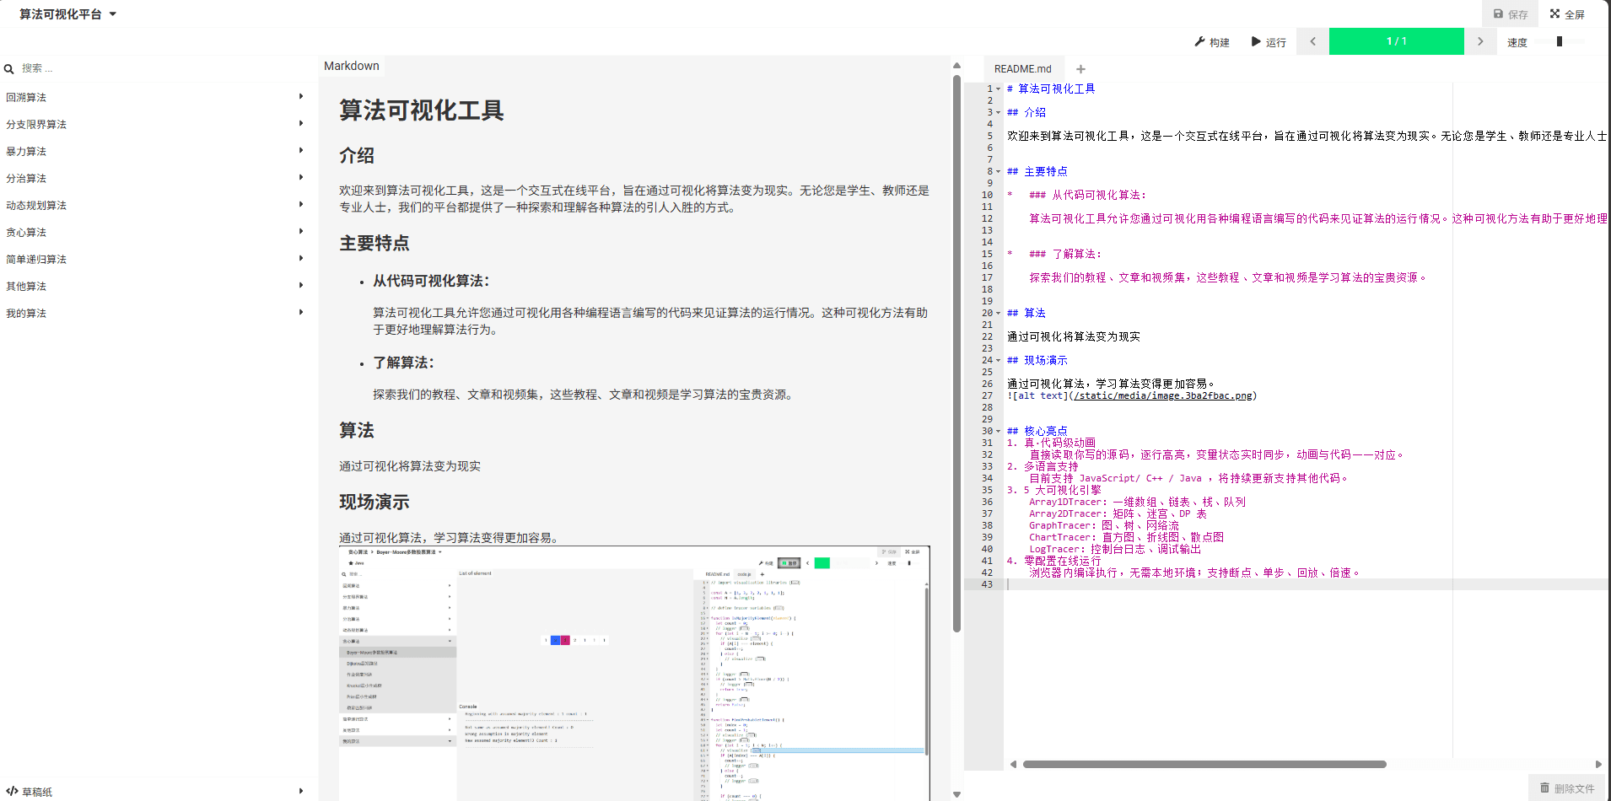This screenshot has width=1611, height=801.
Task: Collapse the line 8 heading fold arrow
Action: pos(999,171)
